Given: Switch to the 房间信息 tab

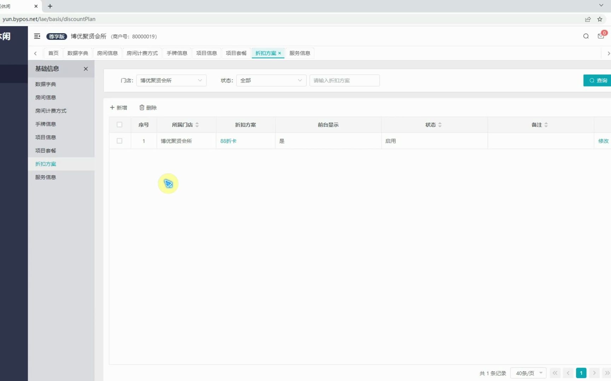Looking at the screenshot, I should click(107, 53).
